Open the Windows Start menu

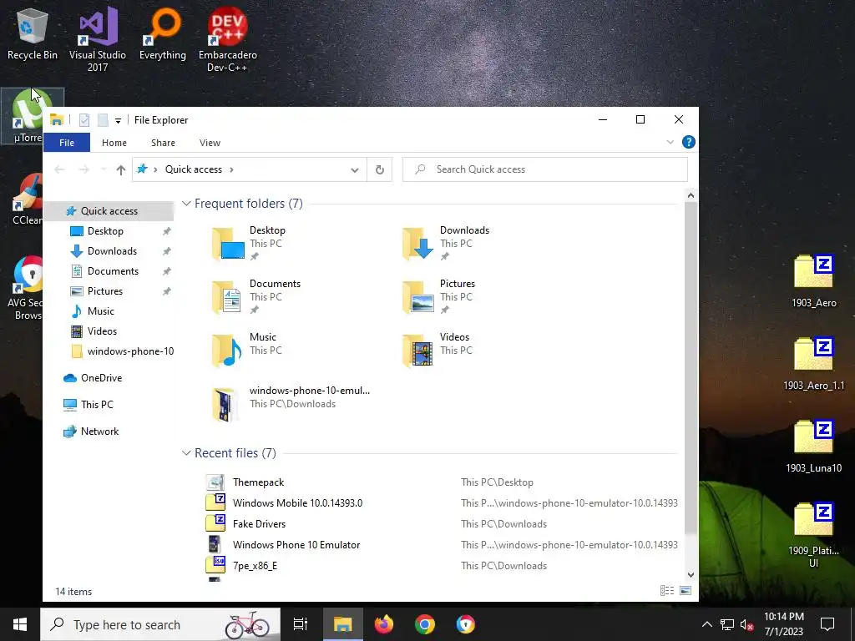(x=20, y=624)
